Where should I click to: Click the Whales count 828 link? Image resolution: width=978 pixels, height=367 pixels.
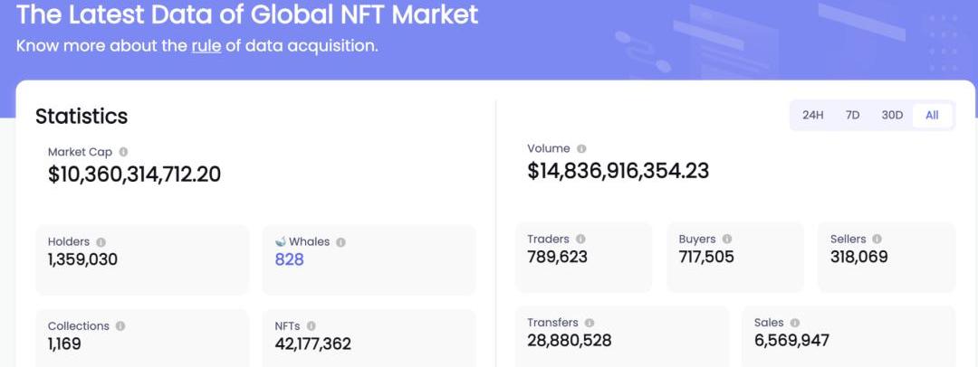(289, 259)
